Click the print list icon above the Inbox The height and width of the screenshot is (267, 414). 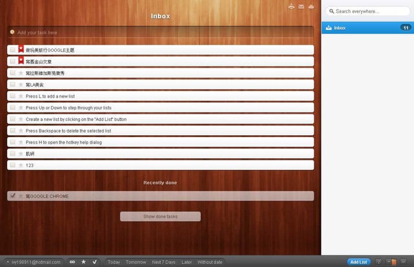coord(291,6)
